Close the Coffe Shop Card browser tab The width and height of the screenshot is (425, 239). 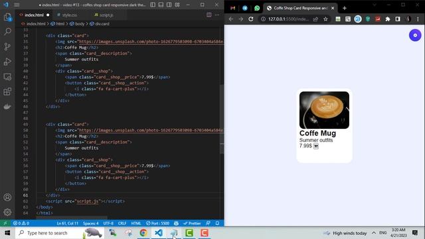[333, 8]
